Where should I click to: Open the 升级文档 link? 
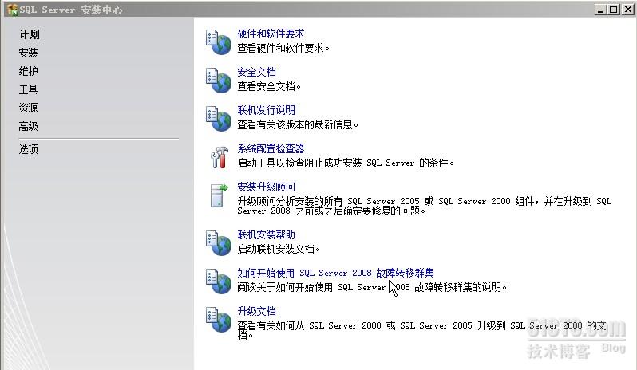(x=257, y=311)
